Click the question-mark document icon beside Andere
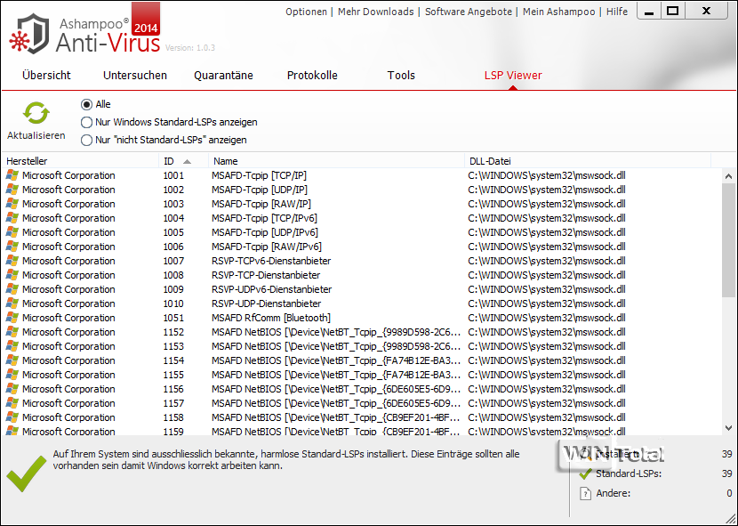The image size is (738, 526). [585, 493]
